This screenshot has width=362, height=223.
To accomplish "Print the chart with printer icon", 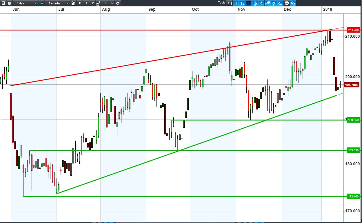I will tap(287, 3).
